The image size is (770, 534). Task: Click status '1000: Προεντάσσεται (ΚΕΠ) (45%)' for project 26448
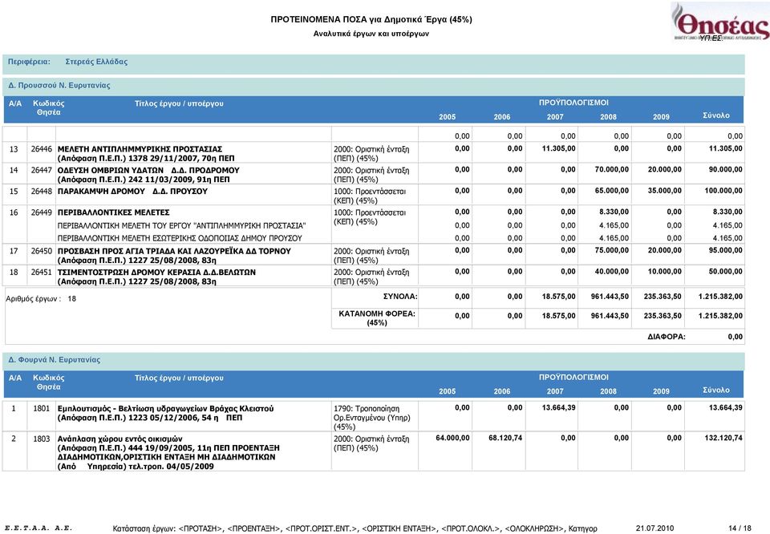coord(370,196)
